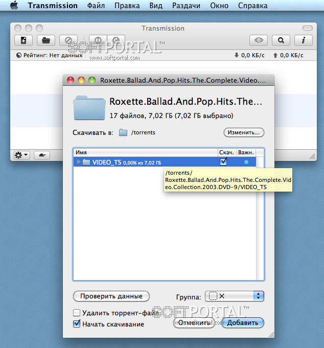This screenshot has height=348, width=324.
Task: Uncheck Начать скачивание checkbox
Action: 77,324
